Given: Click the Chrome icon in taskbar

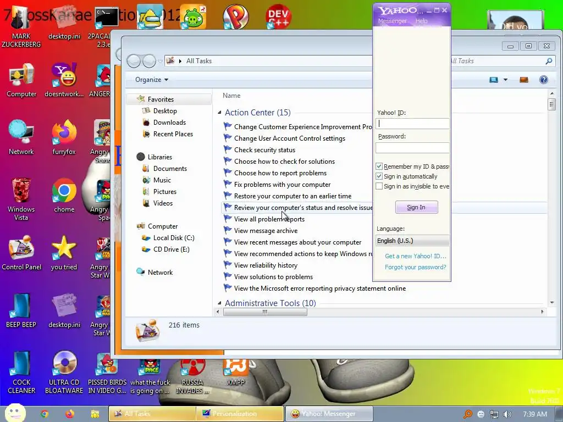Looking at the screenshot, I should [x=45, y=414].
